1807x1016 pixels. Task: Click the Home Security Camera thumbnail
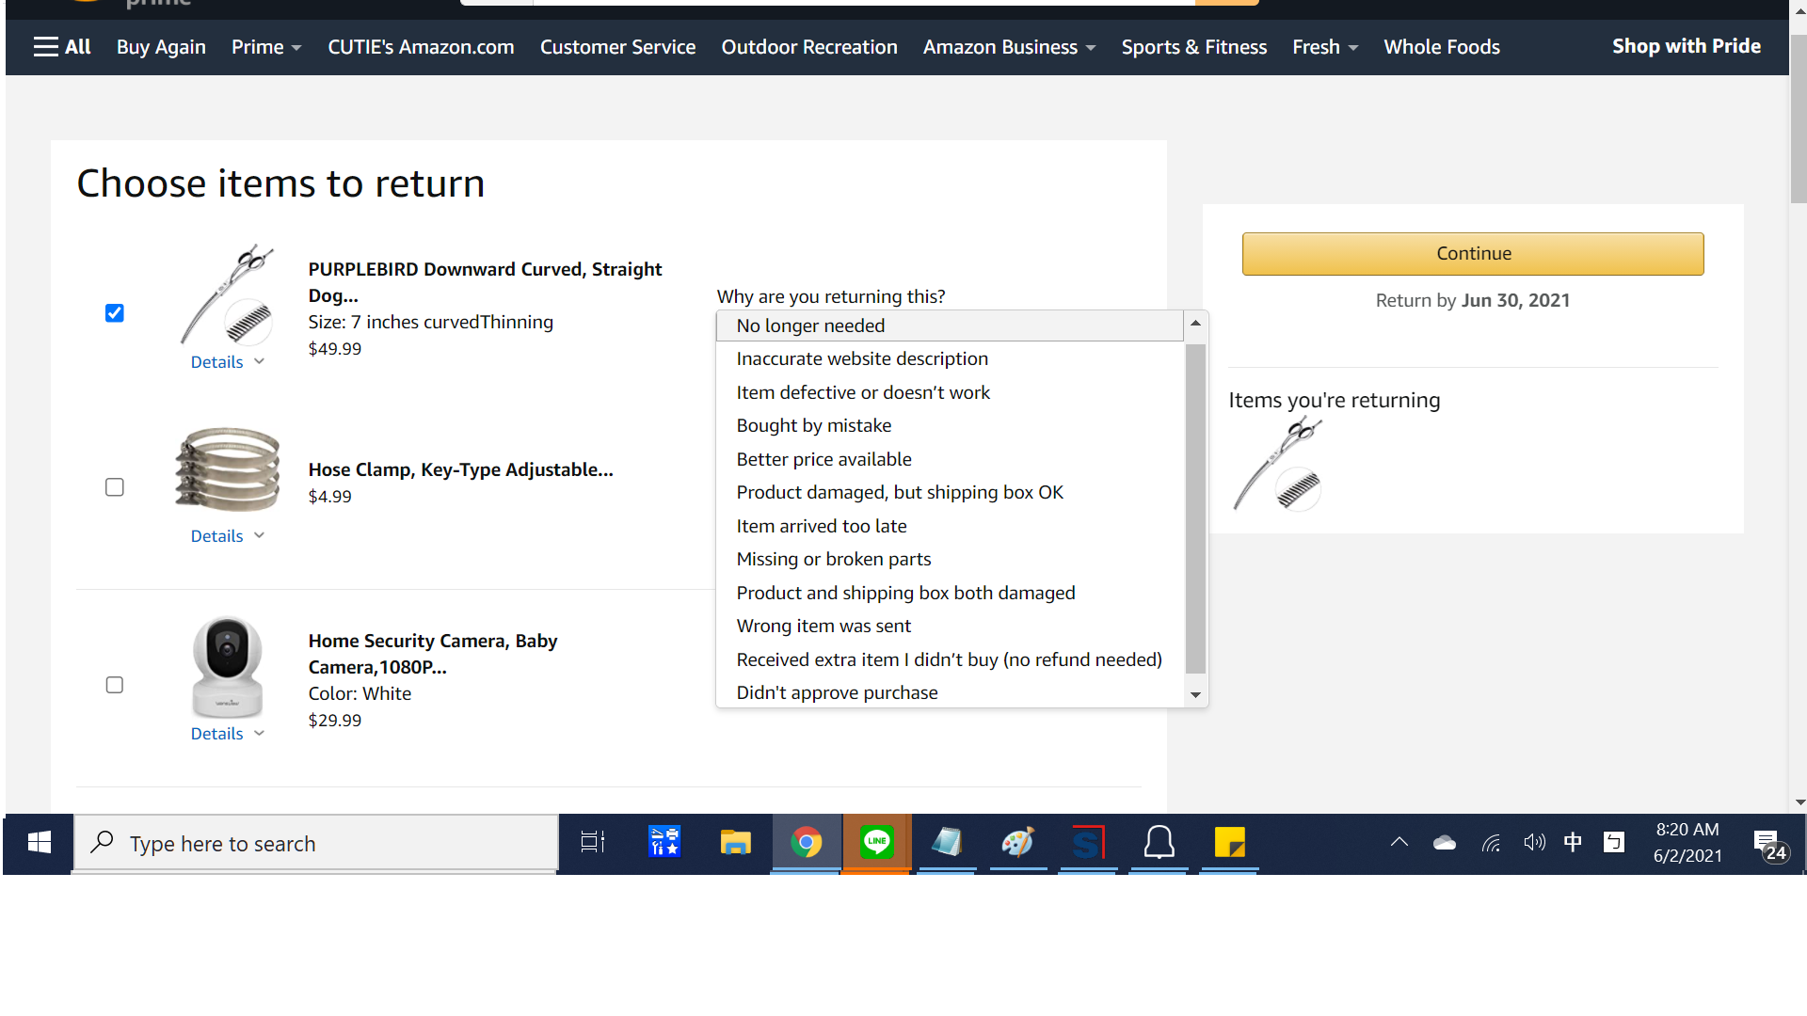click(227, 667)
